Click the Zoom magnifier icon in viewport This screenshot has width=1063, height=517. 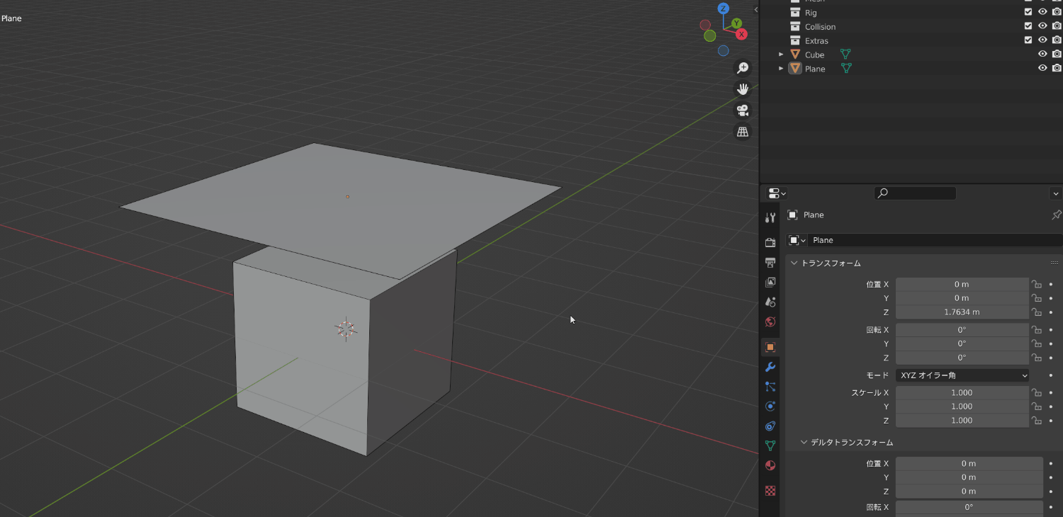click(743, 68)
